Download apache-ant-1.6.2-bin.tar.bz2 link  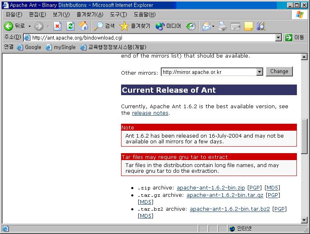tap(230, 209)
